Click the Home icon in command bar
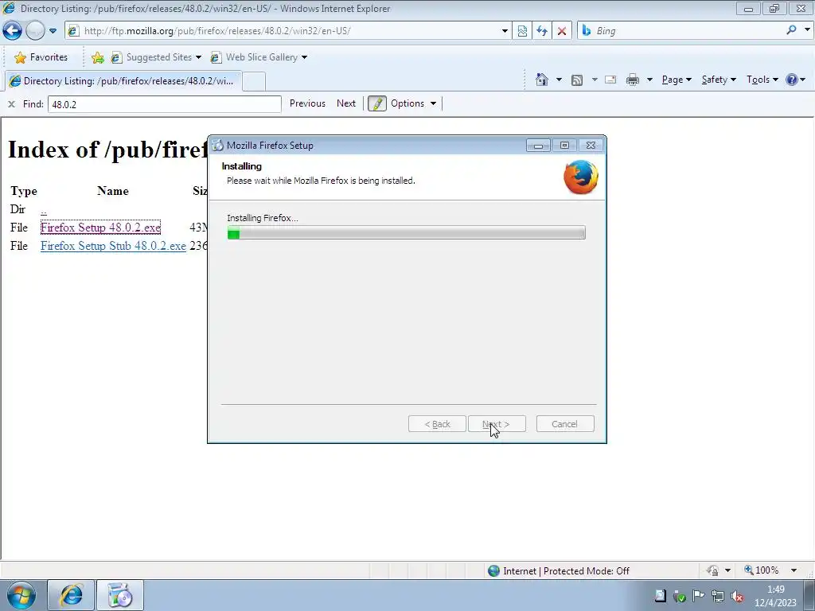 pyautogui.click(x=542, y=80)
